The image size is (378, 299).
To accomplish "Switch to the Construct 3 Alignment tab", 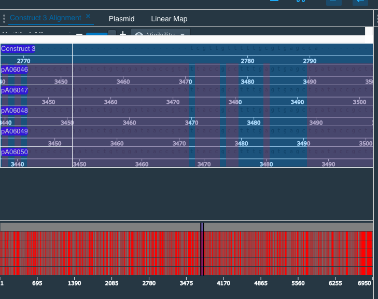I will click(x=45, y=18).
